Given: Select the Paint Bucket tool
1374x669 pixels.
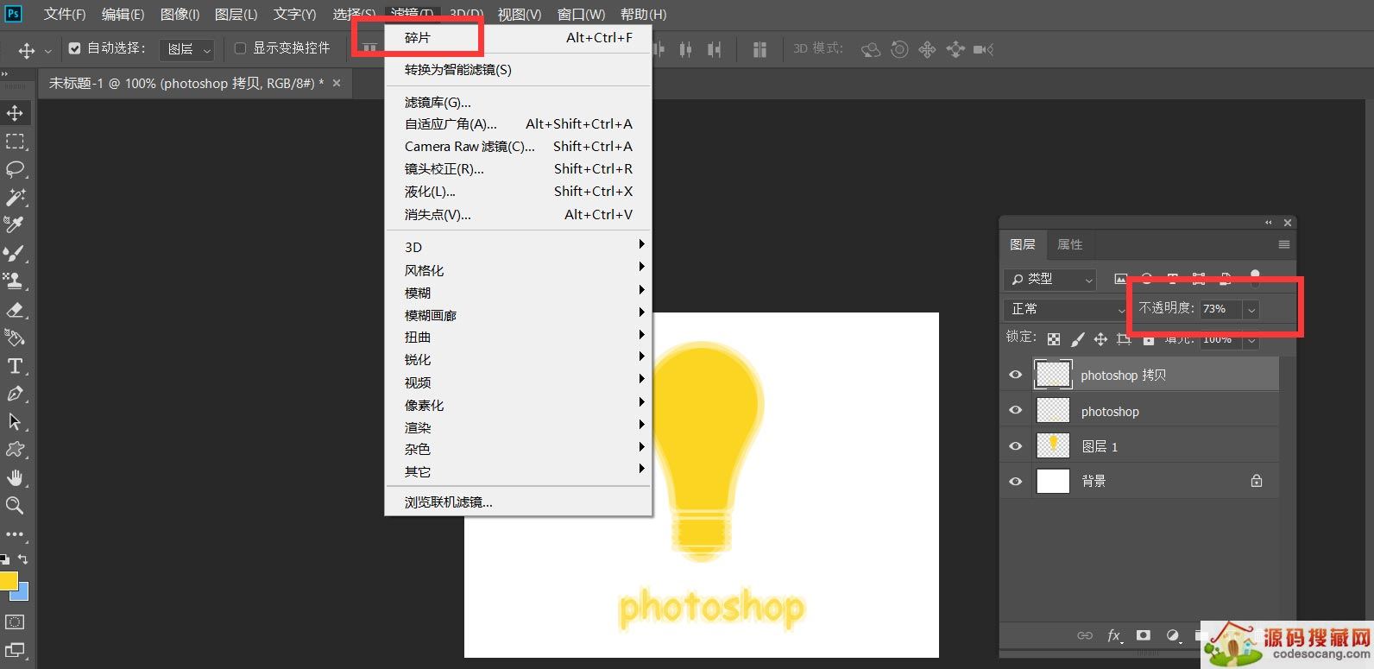Looking at the screenshot, I should pyautogui.click(x=15, y=338).
